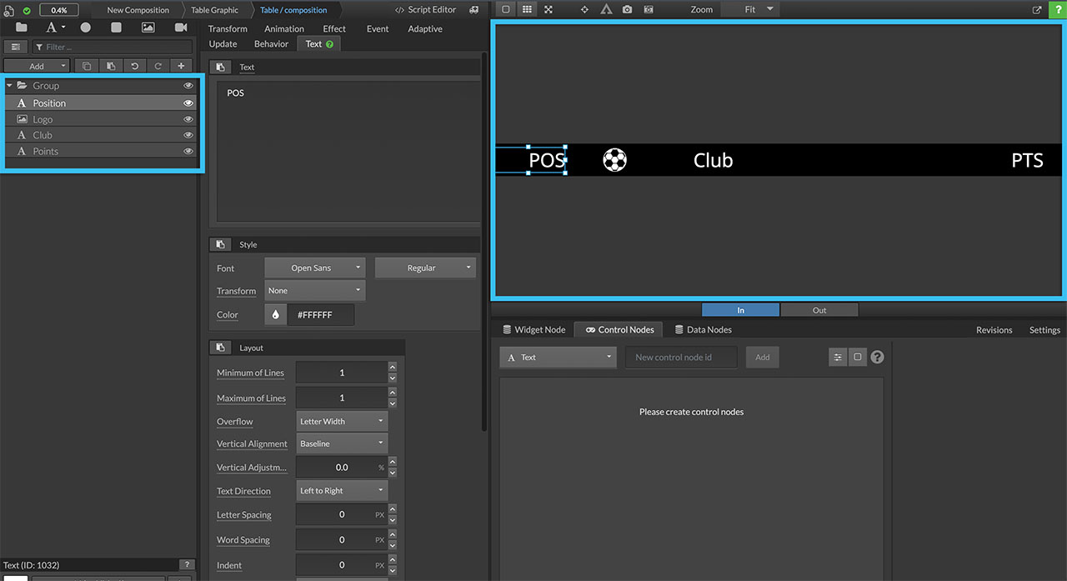
Task: Open the Behavior tab
Action: click(271, 44)
